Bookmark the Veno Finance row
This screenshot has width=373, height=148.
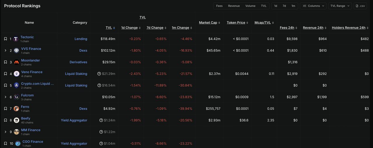[x=5, y=74]
